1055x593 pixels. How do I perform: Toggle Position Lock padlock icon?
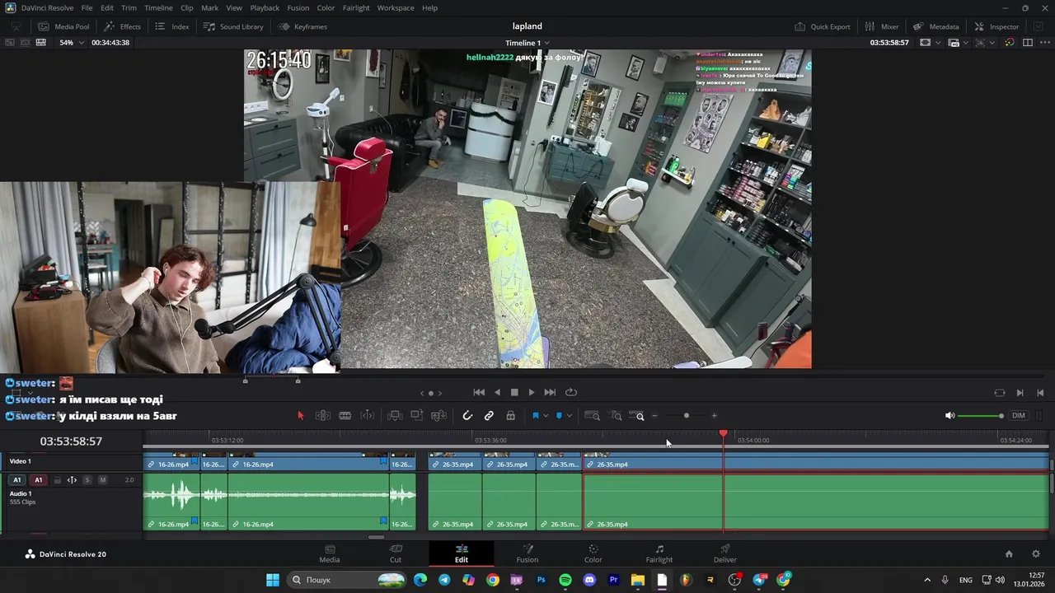click(510, 416)
